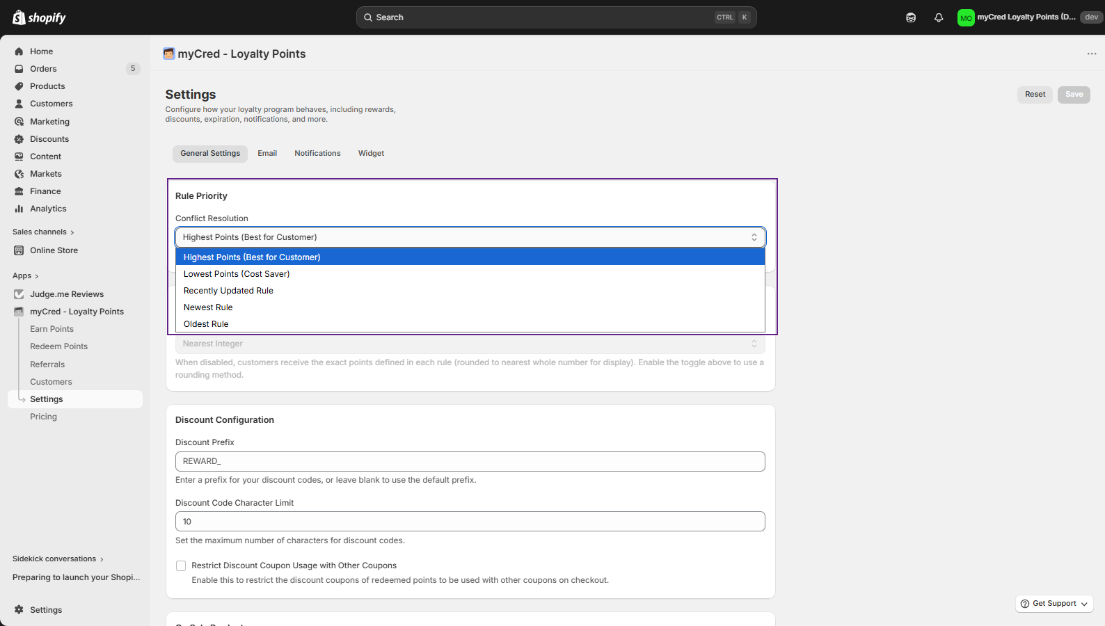Select Lowest Points (Cost Saver) option
The height and width of the screenshot is (626, 1105).
click(x=237, y=274)
